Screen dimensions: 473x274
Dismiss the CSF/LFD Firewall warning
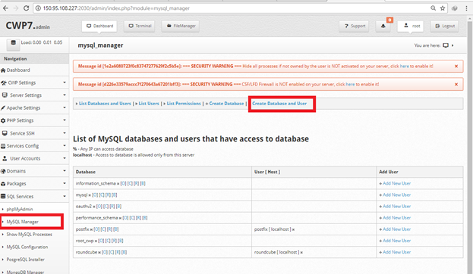[x=456, y=85]
